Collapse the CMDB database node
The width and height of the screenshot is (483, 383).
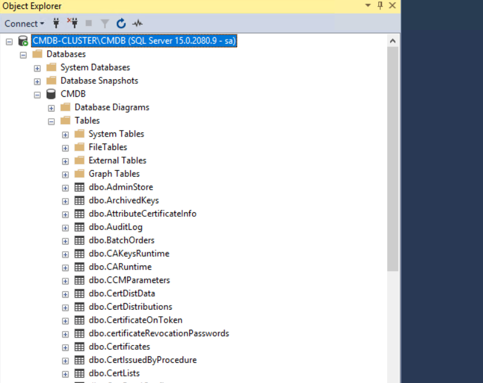37,95
